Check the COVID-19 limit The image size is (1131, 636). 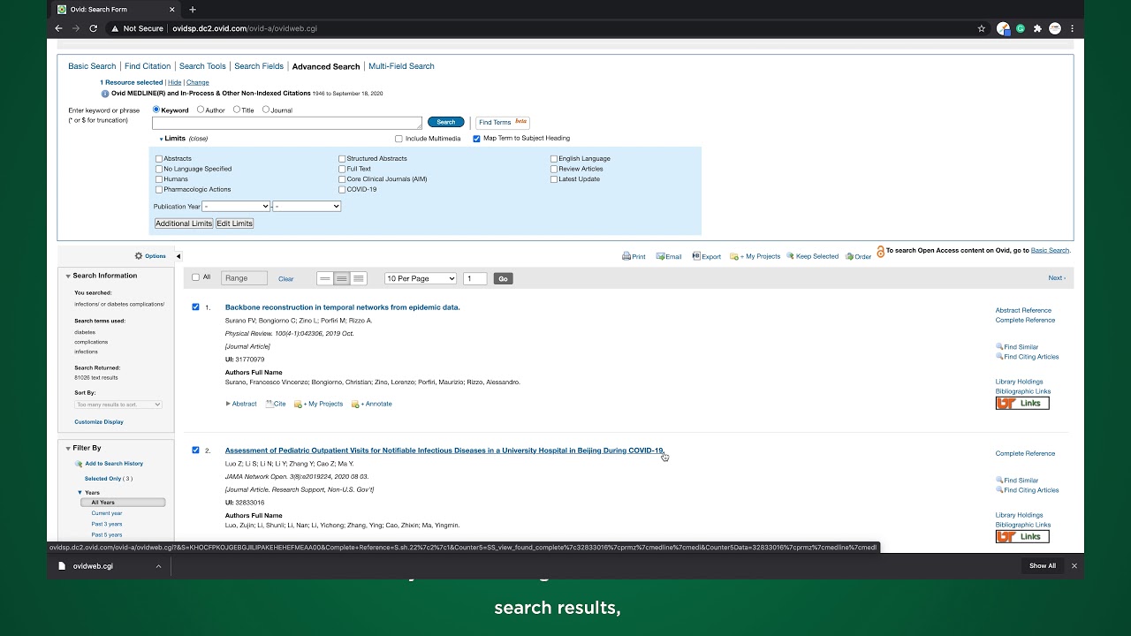pos(342,190)
